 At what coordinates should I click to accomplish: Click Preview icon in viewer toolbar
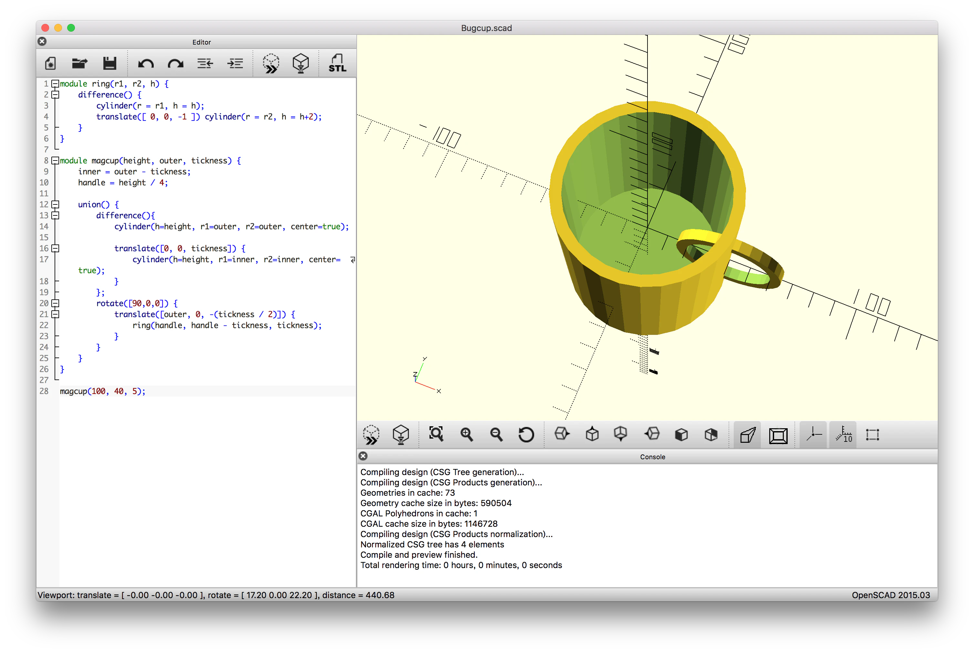click(x=371, y=434)
